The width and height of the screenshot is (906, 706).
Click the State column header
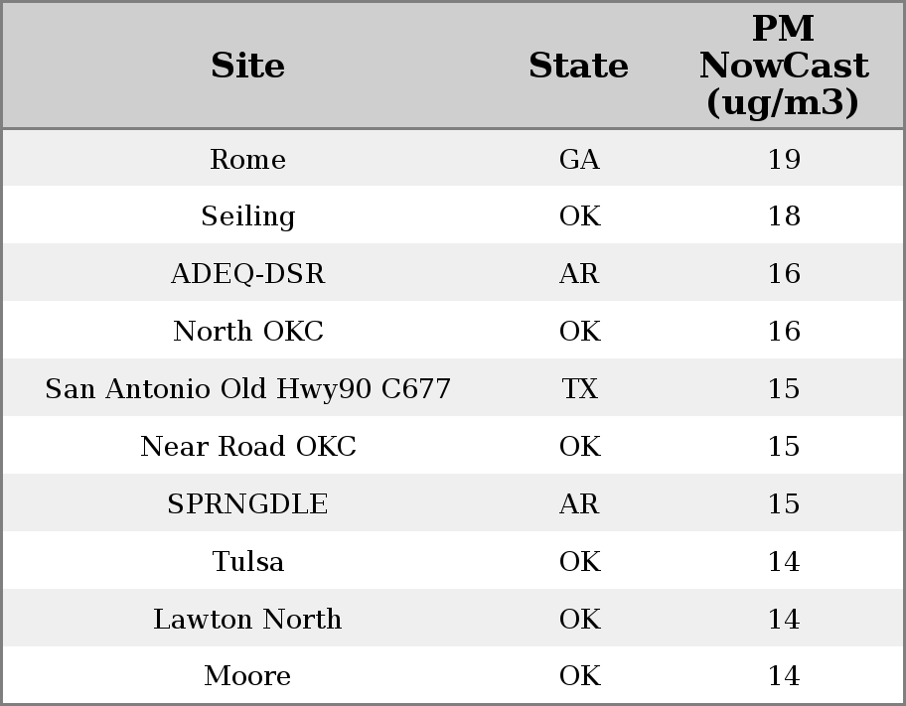pos(578,66)
